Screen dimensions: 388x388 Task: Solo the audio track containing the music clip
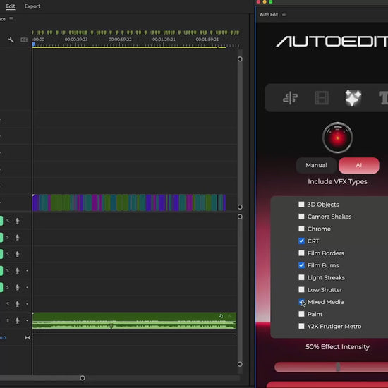click(8, 320)
